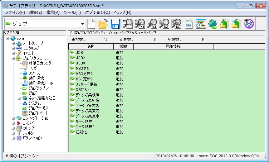Screen dimensions: 269x162
Task: Select ジョブテンプレート in the tree
Action: point(41,88)
